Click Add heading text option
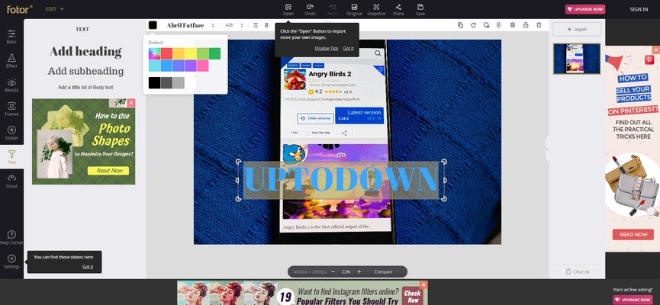The height and width of the screenshot is (305, 660). tap(85, 52)
